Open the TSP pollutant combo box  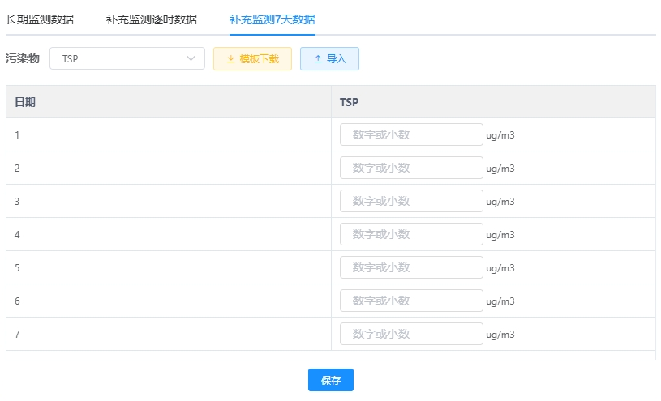click(127, 58)
